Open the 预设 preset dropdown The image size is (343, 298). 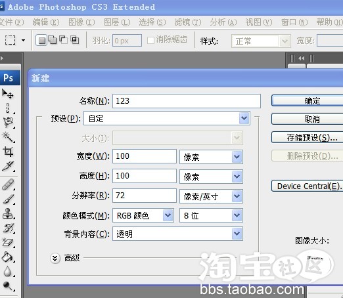pyautogui.click(x=167, y=118)
